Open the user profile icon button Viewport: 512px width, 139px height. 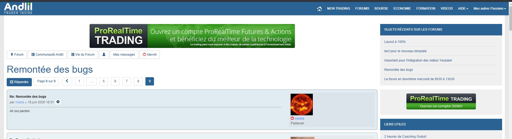click(x=104, y=55)
